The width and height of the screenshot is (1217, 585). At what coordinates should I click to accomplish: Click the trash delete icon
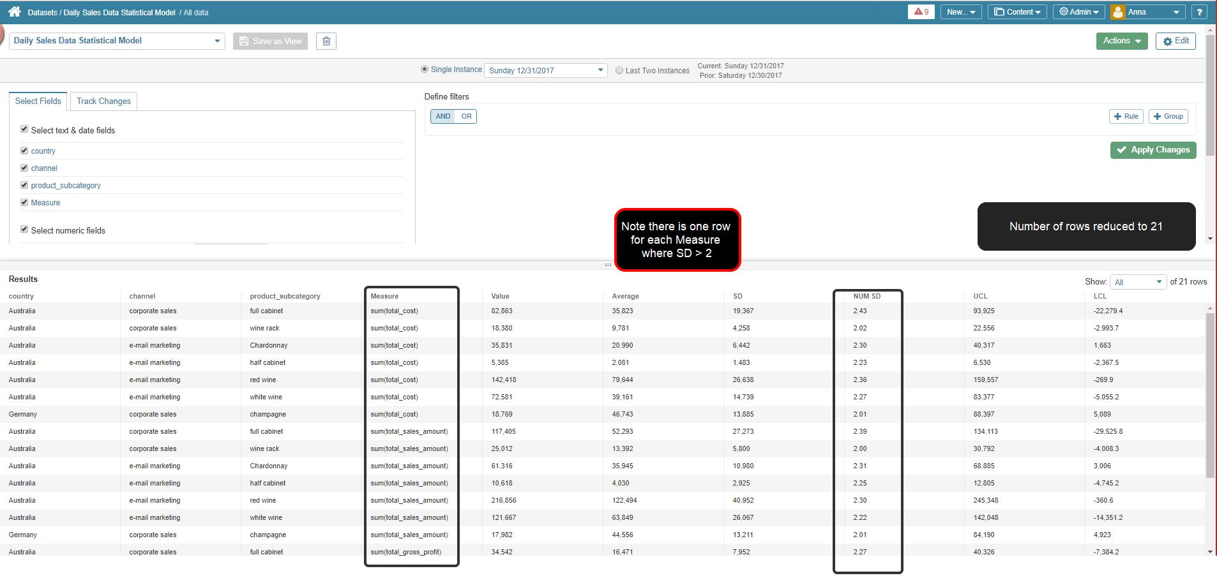(x=326, y=41)
